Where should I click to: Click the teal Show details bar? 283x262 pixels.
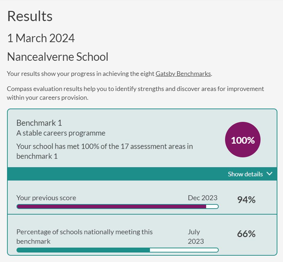[142, 174]
